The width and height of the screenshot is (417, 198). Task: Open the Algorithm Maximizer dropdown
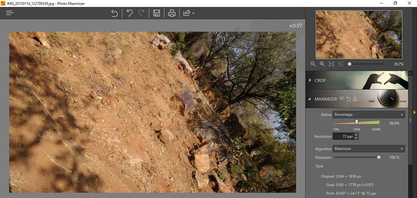368,148
